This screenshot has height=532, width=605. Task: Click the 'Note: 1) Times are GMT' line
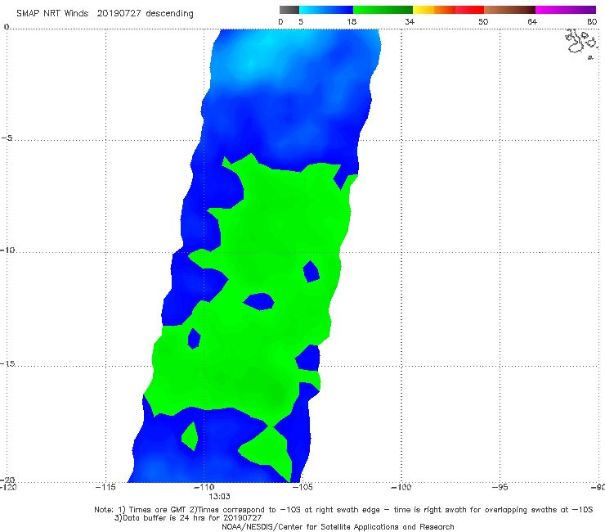pos(343,510)
